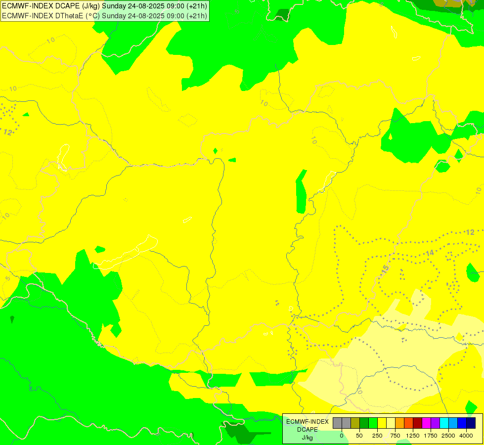The image size is (484, 445).
Task: Click the red-orange legend swatch
Action: pyautogui.click(x=409, y=423)
